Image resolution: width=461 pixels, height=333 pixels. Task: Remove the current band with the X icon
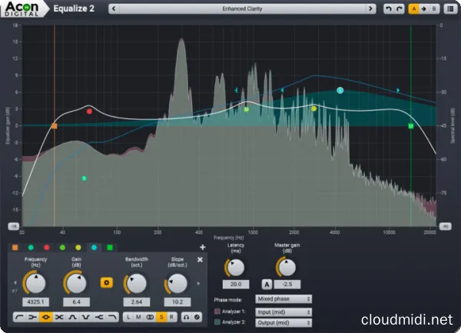pos(200,259)
